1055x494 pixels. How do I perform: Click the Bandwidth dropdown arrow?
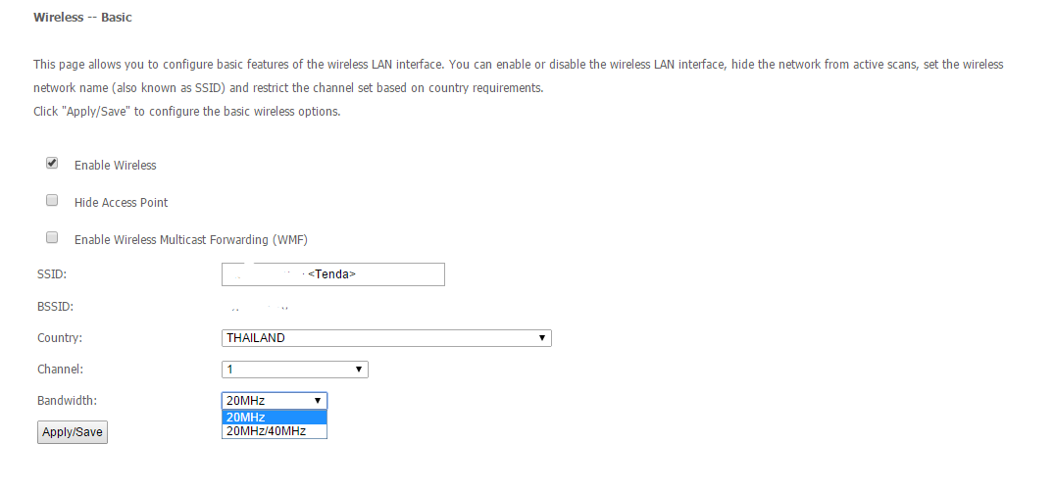(318, 401)
